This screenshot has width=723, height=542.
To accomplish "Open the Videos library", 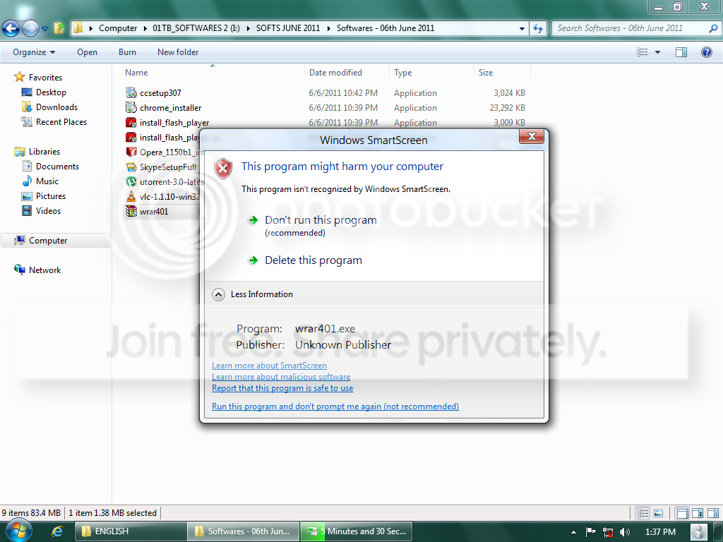I will pyautogui.click(x=48, y=210).
